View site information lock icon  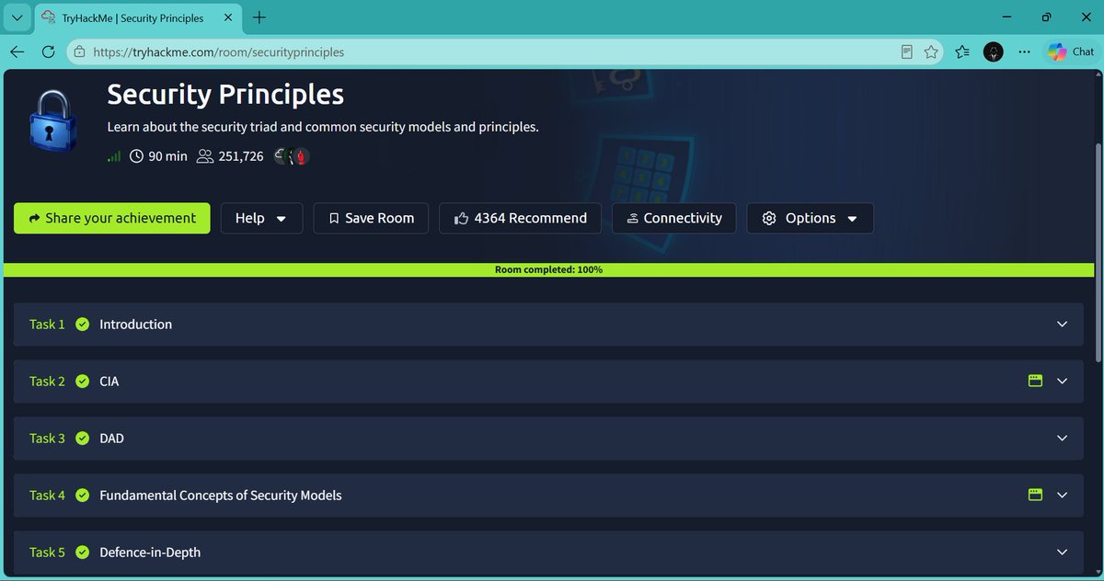(x=79, y=52)
